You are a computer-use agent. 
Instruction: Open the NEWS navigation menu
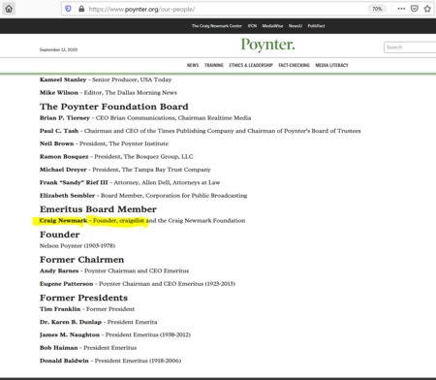pos(193,65)
